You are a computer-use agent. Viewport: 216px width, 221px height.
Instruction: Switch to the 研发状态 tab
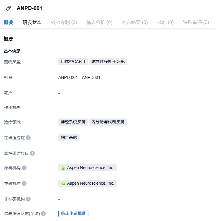(x=32, y=22)
